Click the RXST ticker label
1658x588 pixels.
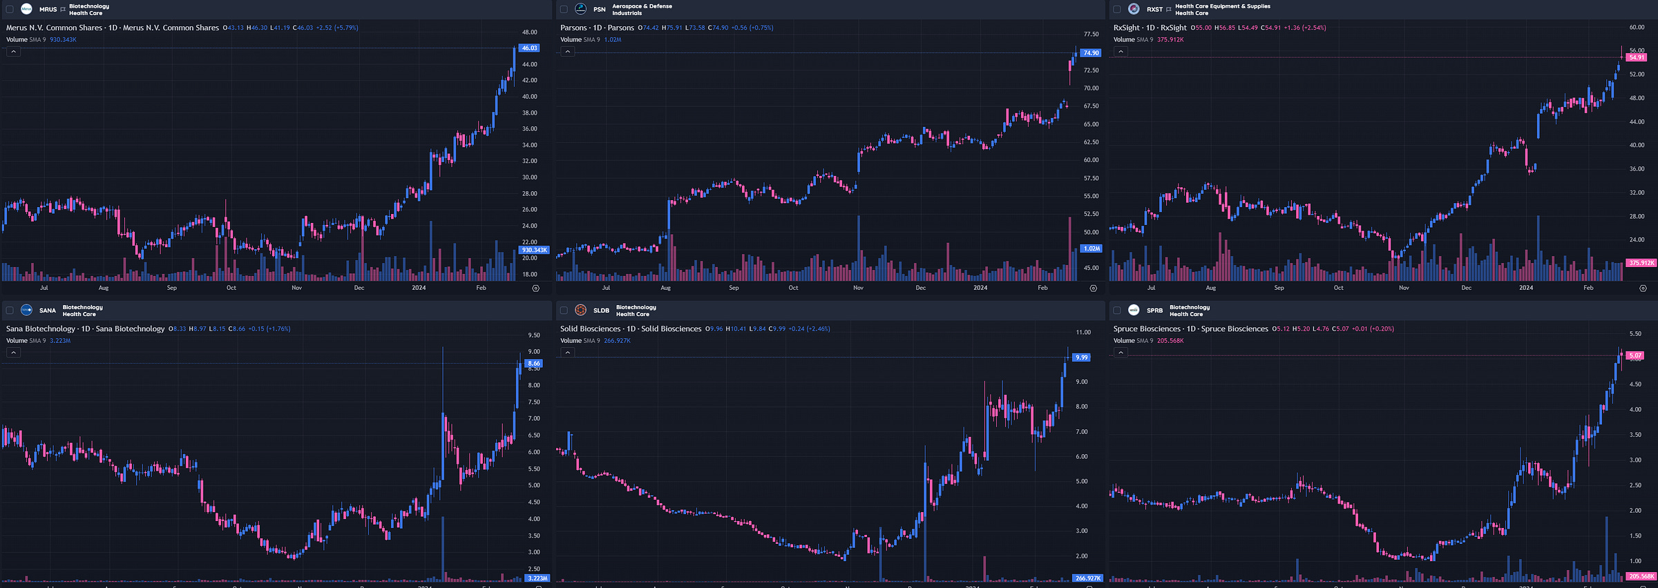pyautogui.click(x=1154, y=10)
